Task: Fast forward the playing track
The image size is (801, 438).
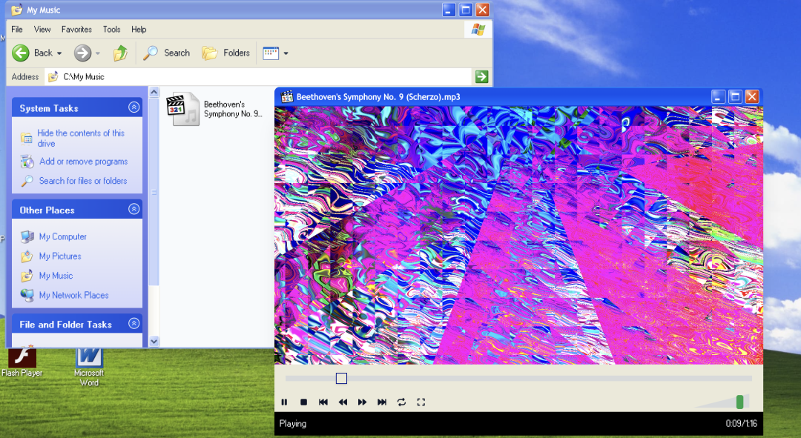Action: (362, 402)
